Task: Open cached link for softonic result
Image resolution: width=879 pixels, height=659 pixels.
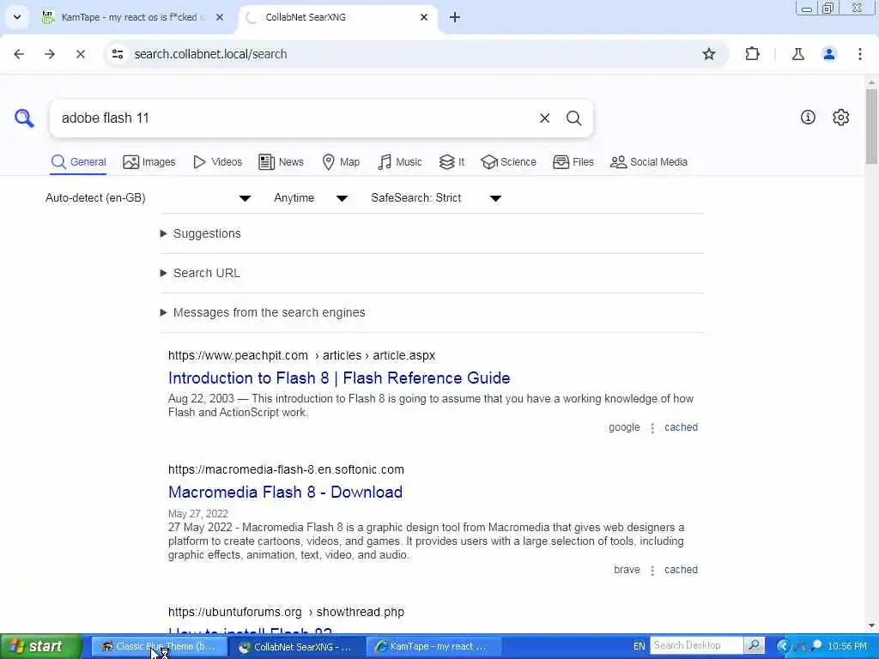Action: click(681, 570)
